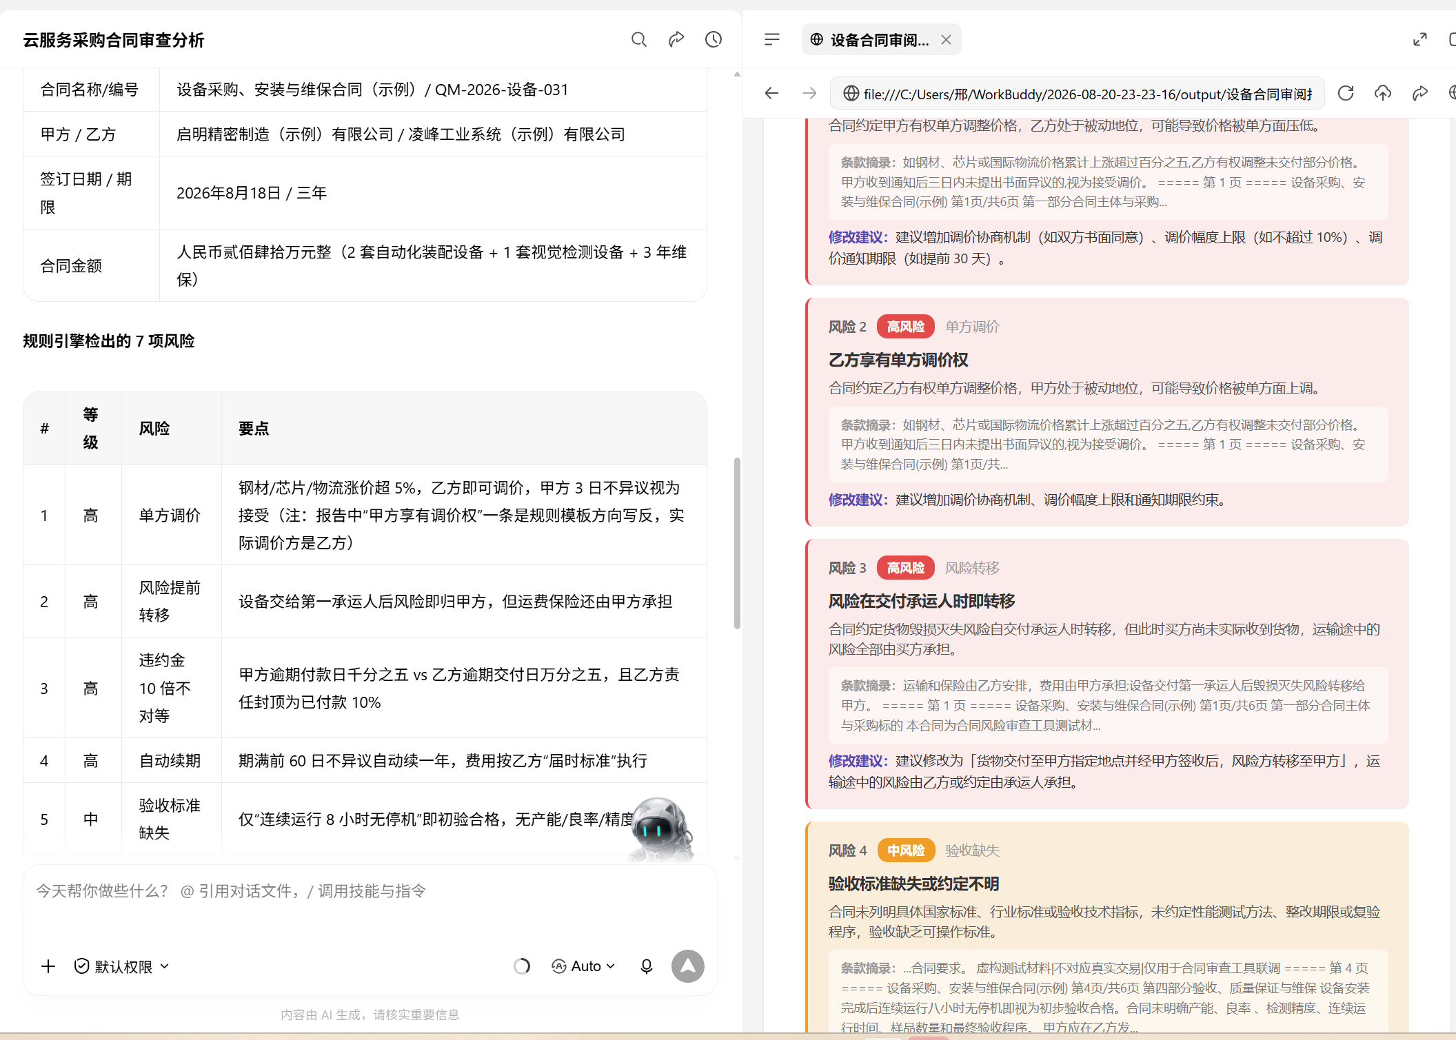Open the Auto model dropdown
Viewport: 1456px width, 1040px height.
point(584,966)
